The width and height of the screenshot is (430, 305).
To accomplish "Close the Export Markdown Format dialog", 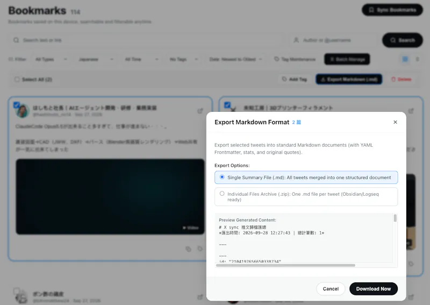I will 395,122.
